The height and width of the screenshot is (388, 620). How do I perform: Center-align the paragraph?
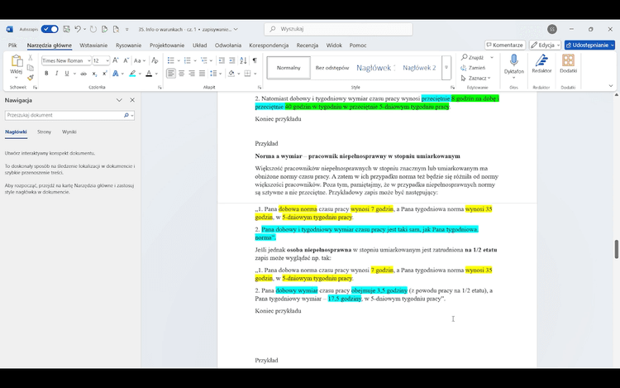pyautogui.click(x=183, y=74)
